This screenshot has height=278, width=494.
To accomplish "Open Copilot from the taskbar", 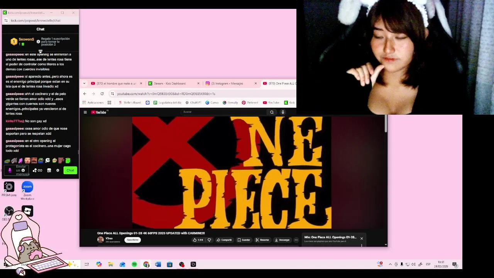I will tap(99, 264).
